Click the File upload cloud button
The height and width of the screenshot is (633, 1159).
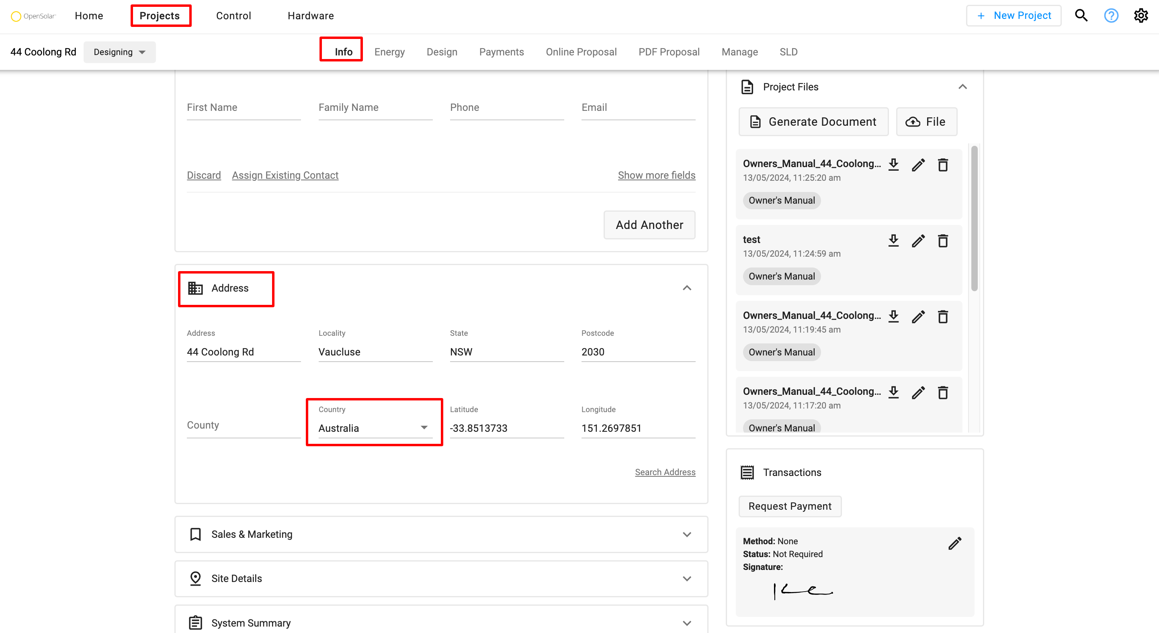[x=926, y=122]
